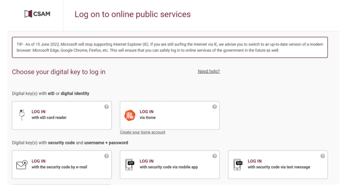Click the eID card reader icon
The width and height of the screenshot is (346, 188).
(22, 115)
